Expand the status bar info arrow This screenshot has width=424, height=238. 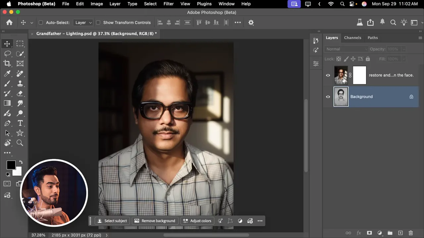[107, 235]
